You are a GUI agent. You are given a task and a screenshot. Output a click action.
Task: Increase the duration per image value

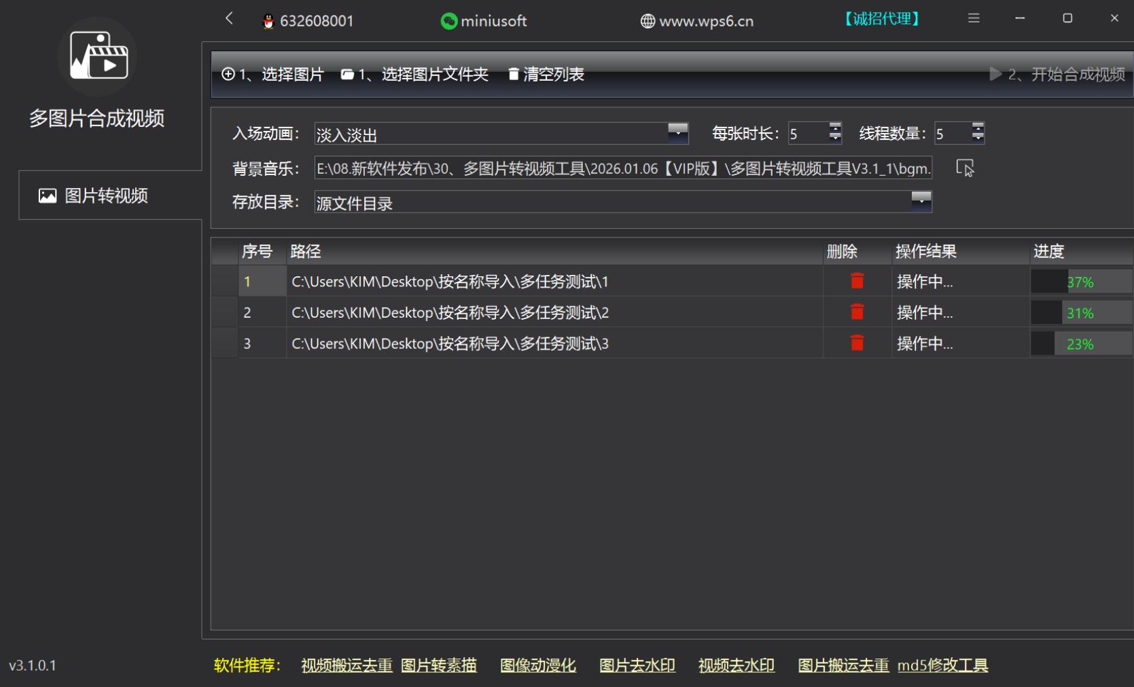835,128
